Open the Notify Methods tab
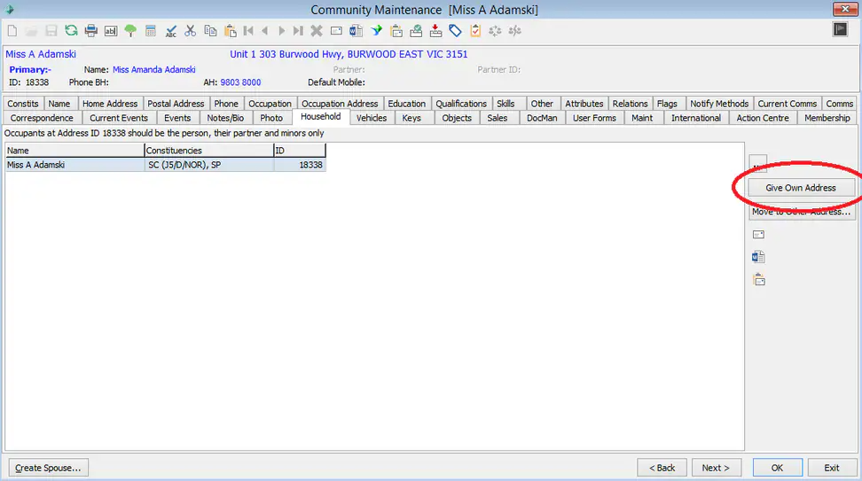 pyautogui.click(x=719, y=104)
